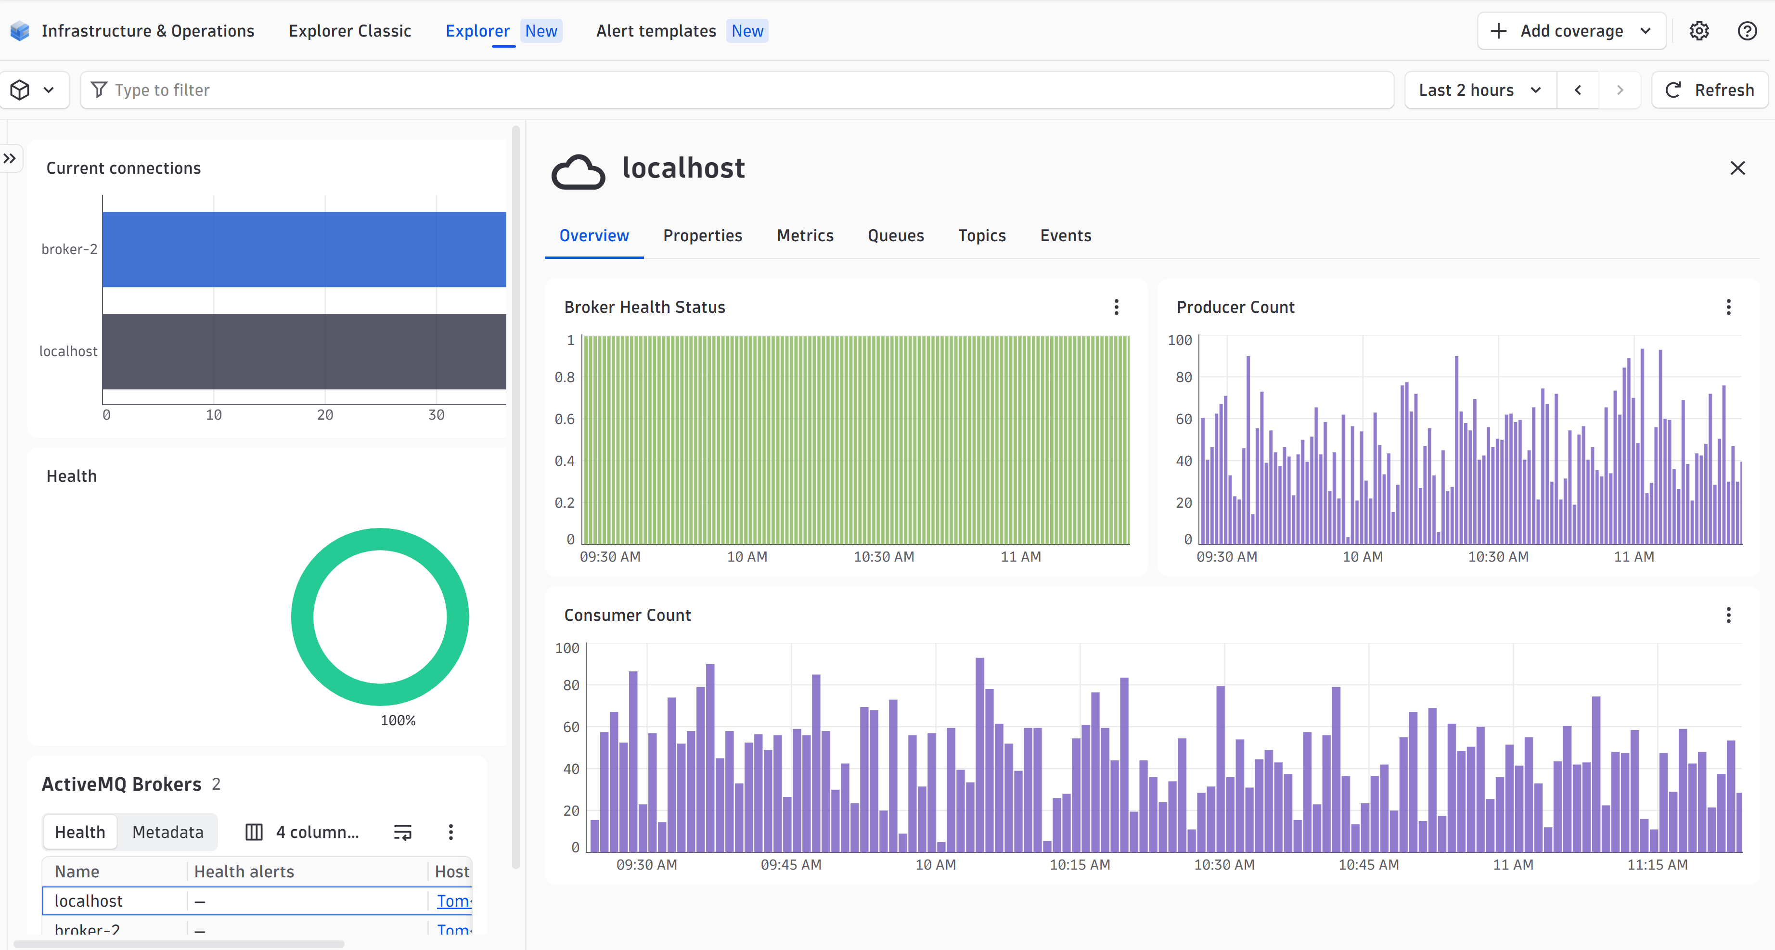
Task: Select the Metadata view toggle
Action: (167, 832)
